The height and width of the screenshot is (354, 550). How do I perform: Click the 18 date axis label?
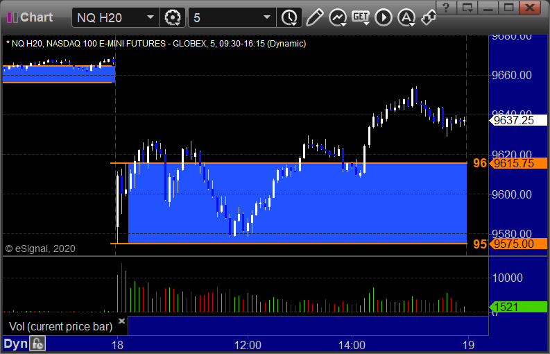coord(117,345)
